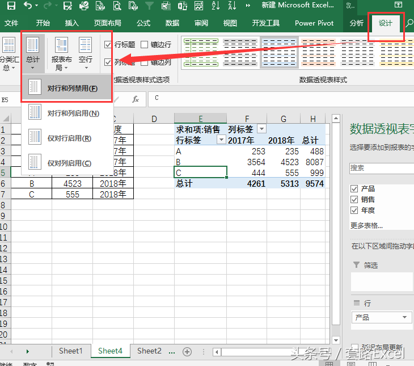Select pivot cell showing 8087

(314, 162)
